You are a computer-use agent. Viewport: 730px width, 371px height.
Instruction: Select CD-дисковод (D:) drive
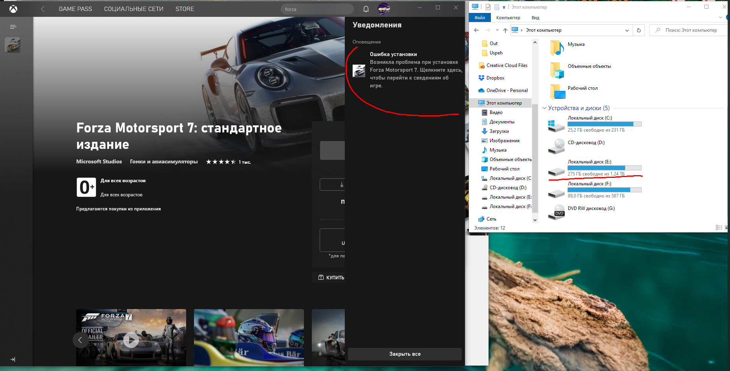576,147
